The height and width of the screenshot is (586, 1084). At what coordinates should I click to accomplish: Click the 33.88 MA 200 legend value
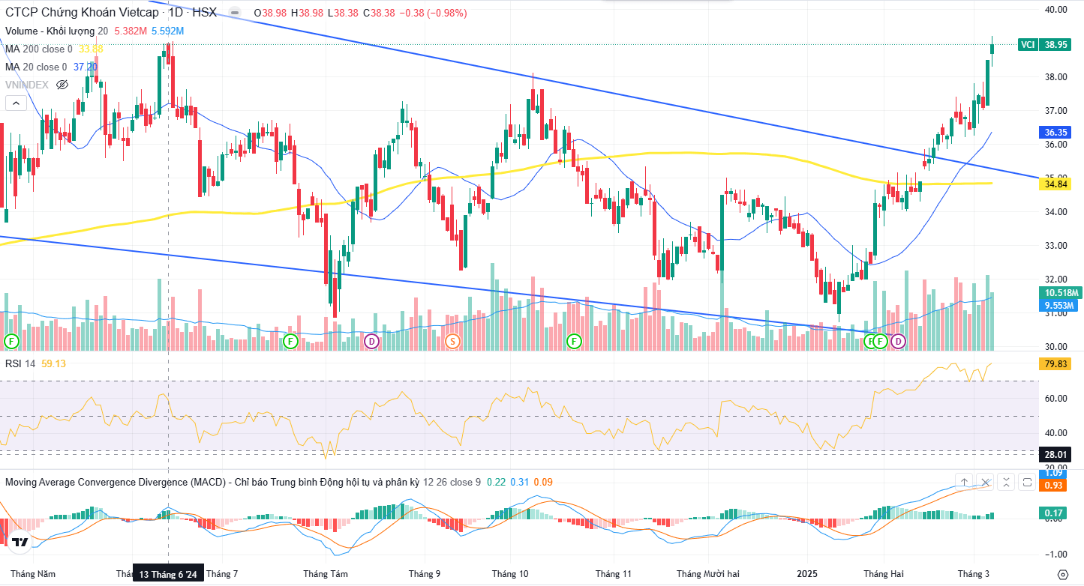[91, 49]
